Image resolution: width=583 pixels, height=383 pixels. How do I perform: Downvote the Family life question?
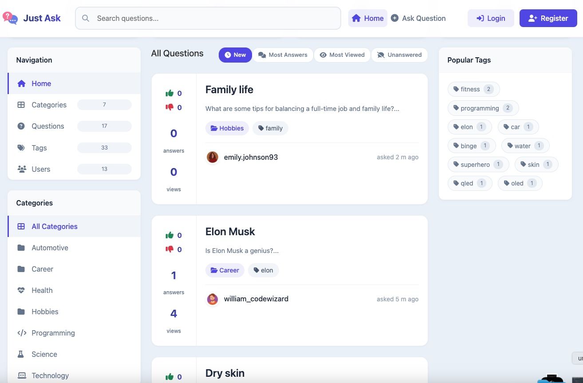[169, 107]
